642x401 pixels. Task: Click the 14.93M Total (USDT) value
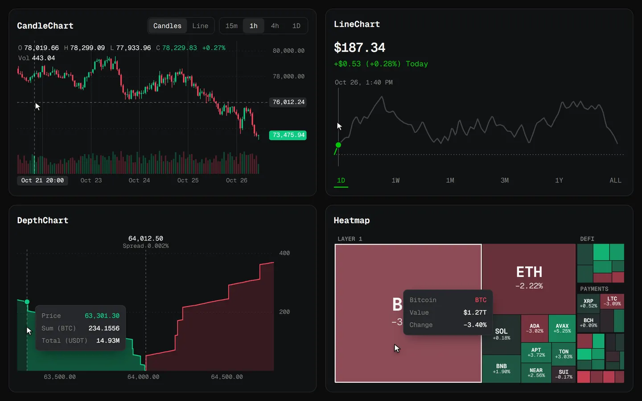point(108,341)
